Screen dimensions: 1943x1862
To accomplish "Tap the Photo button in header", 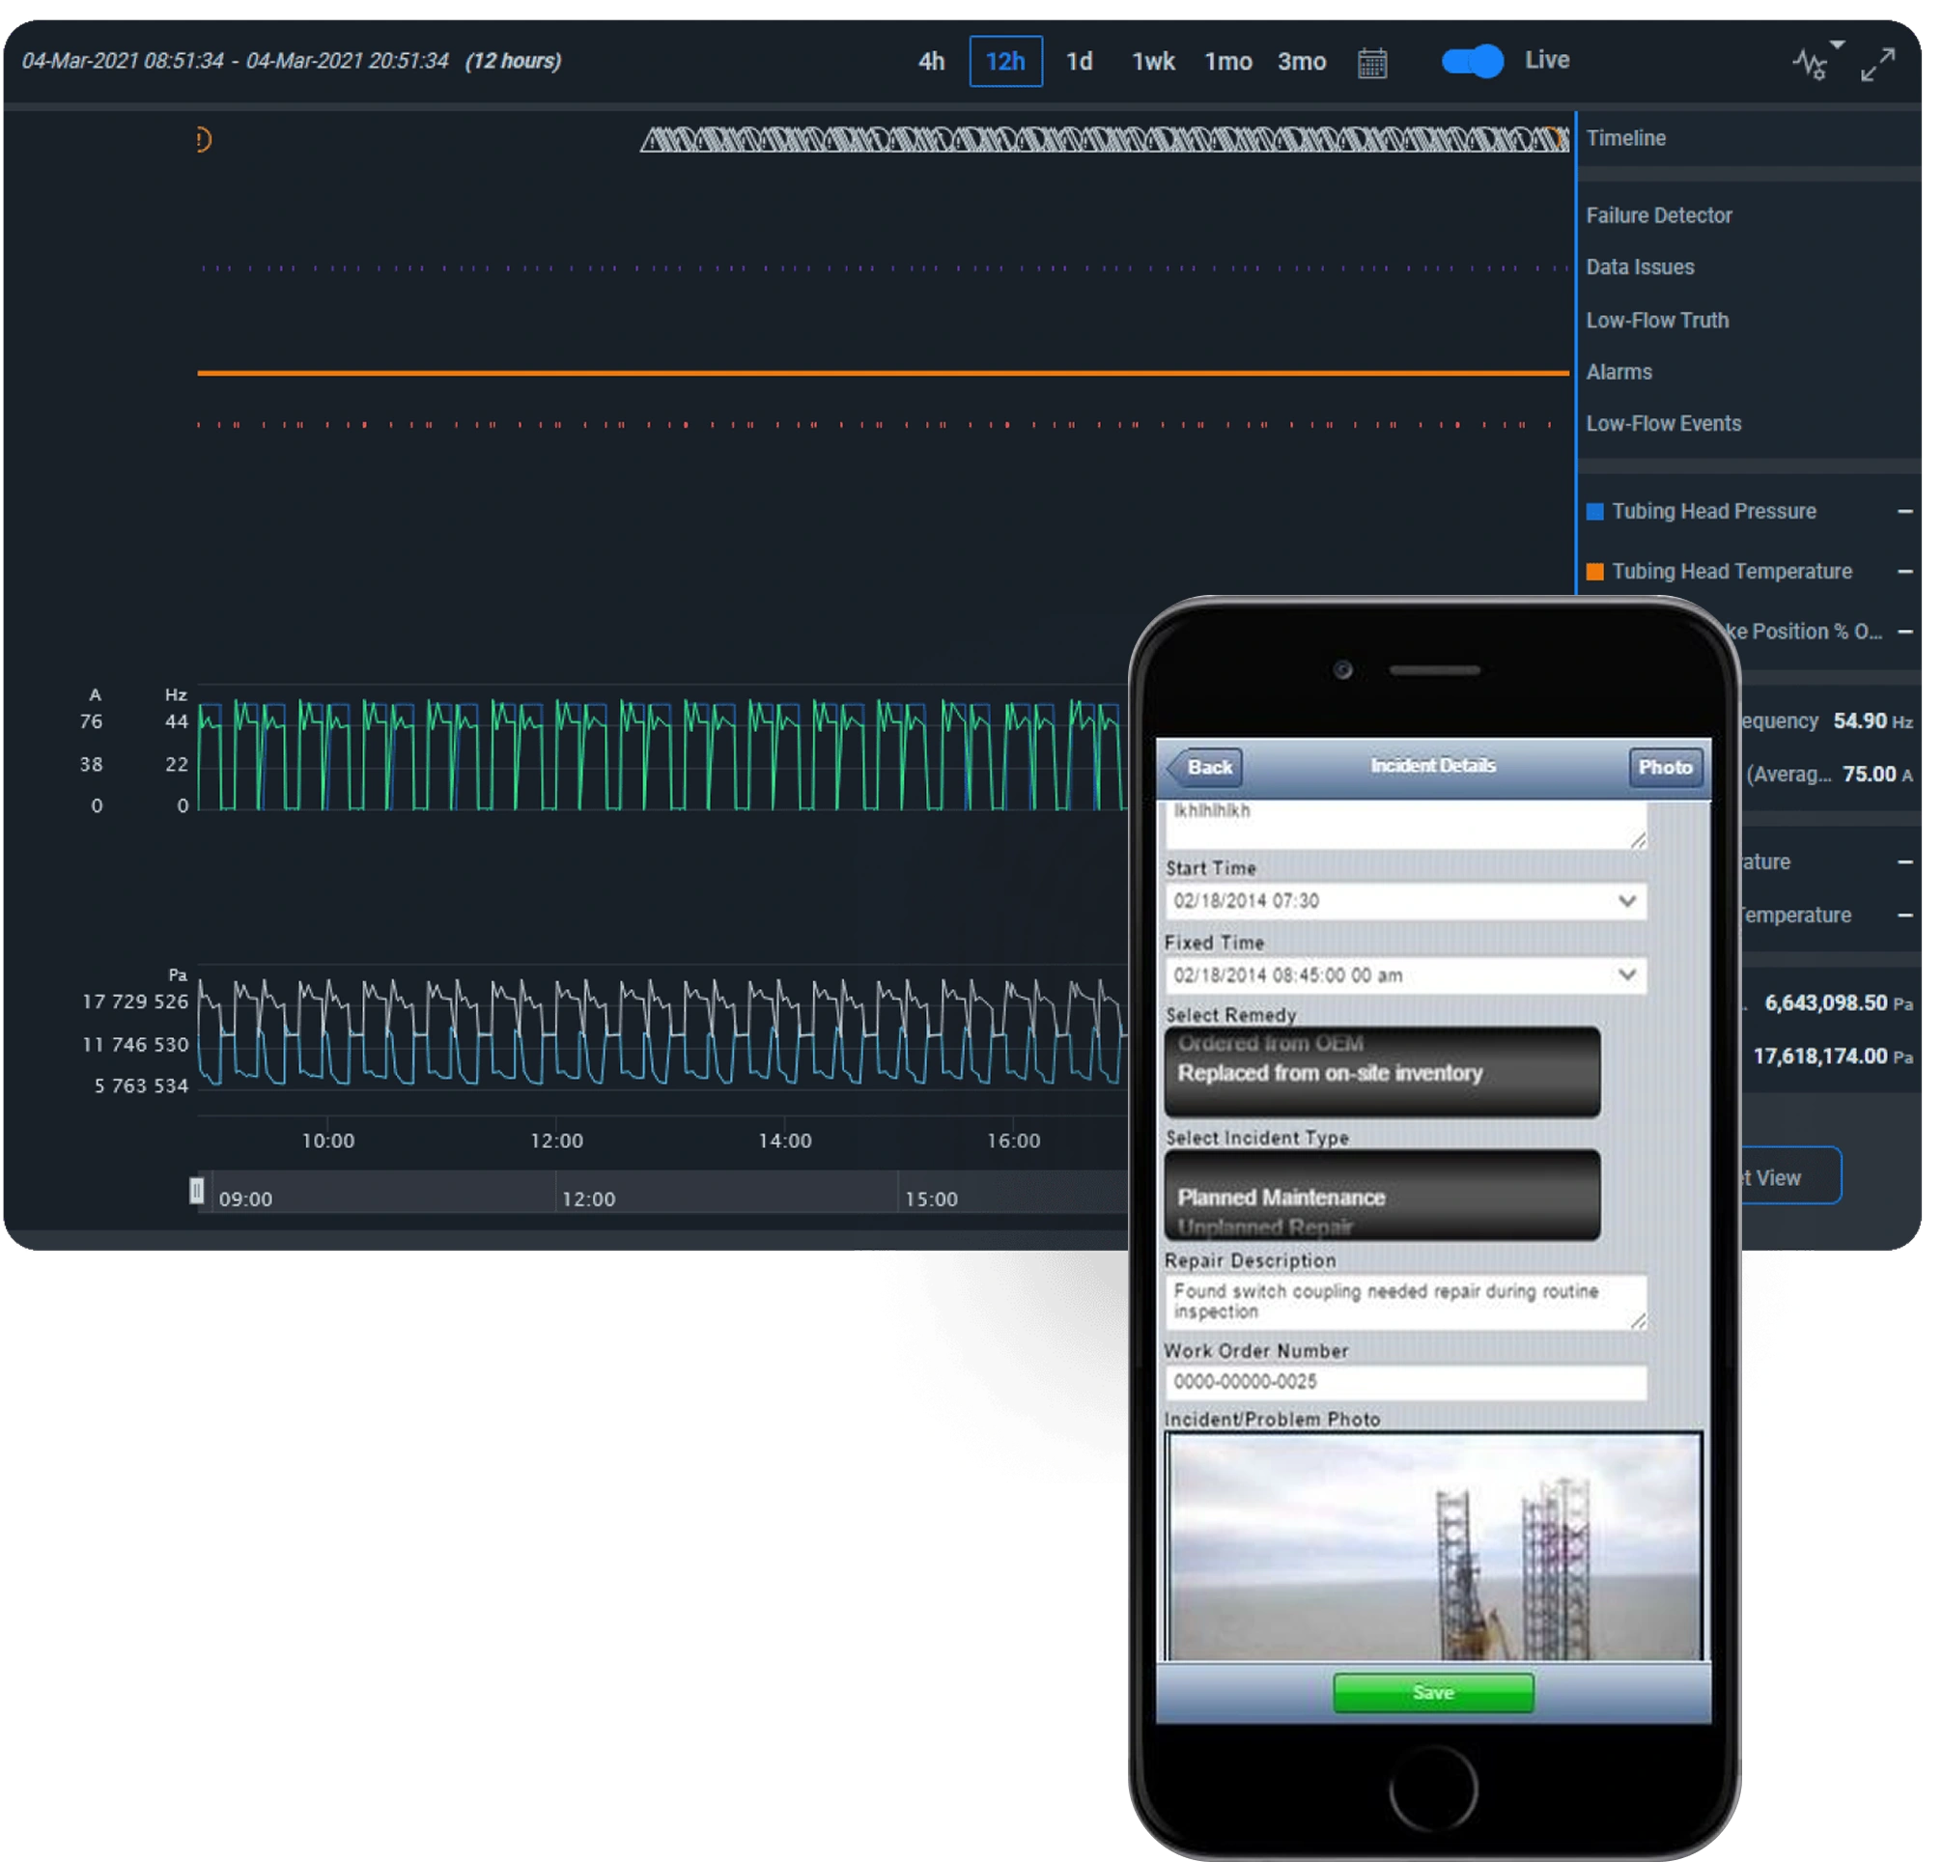I will coord(1665,767).
